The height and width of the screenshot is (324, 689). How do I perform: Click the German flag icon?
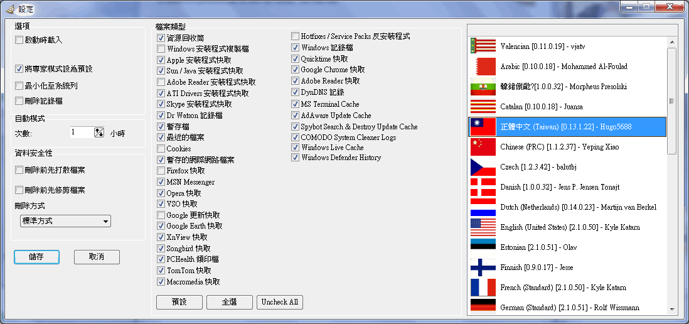coord(483,306)
